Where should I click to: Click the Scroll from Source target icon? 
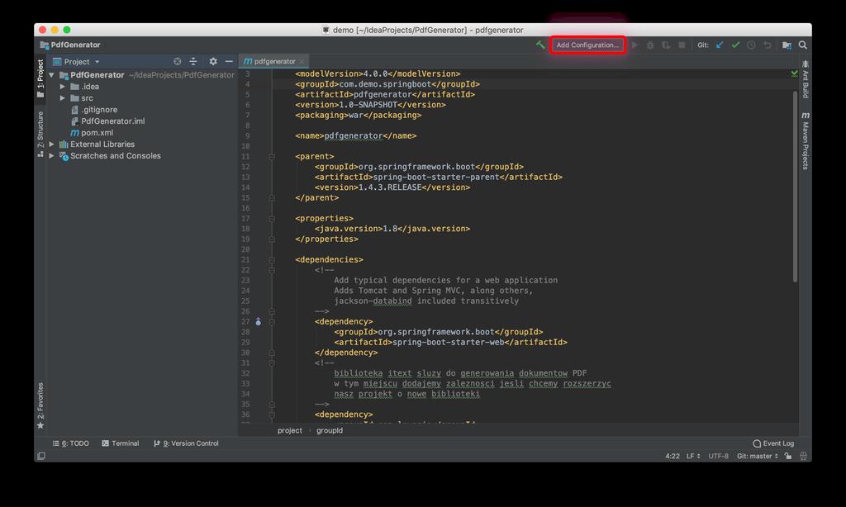pos(177,61)
